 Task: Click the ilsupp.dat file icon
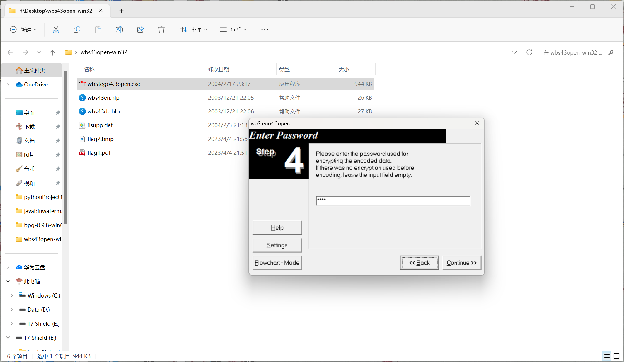(x=82, y=125)
